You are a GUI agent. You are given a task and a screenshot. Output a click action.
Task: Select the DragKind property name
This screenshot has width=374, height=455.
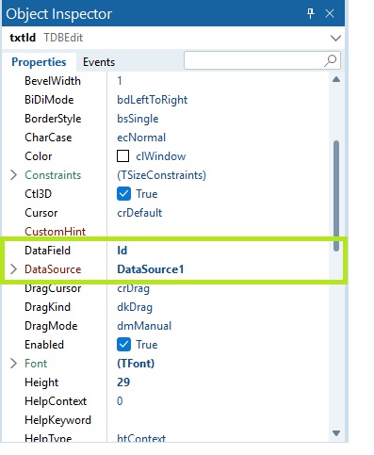pos(47,307)
